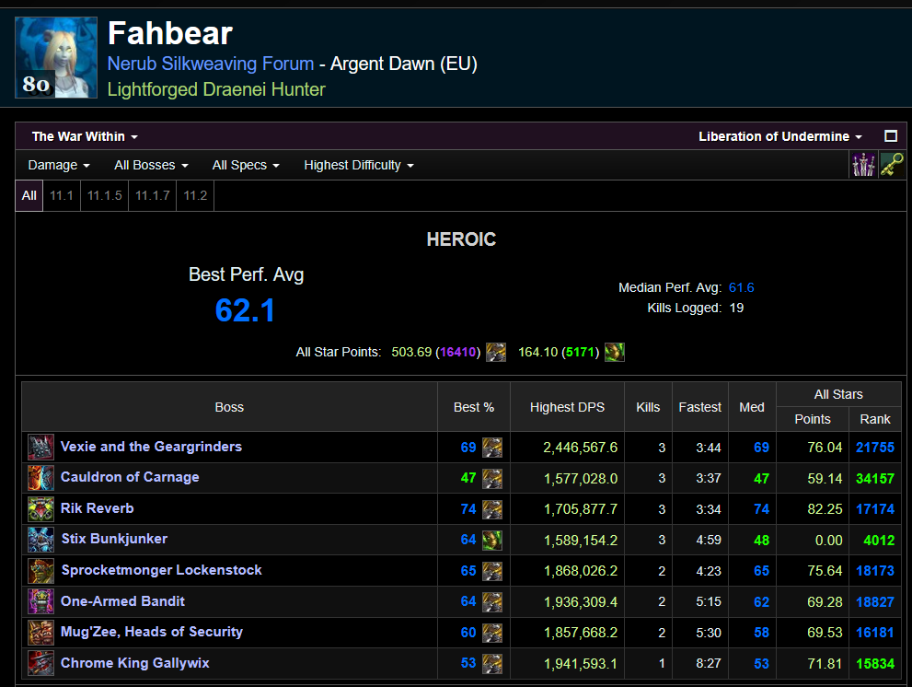Click All Star rank 5171

point(579,352)
